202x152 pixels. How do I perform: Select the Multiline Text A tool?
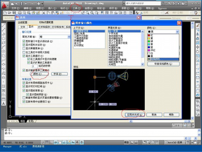click(x=3, y=104)
